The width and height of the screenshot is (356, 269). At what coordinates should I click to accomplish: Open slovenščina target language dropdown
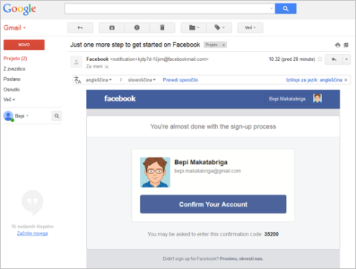tap(142, 80)
